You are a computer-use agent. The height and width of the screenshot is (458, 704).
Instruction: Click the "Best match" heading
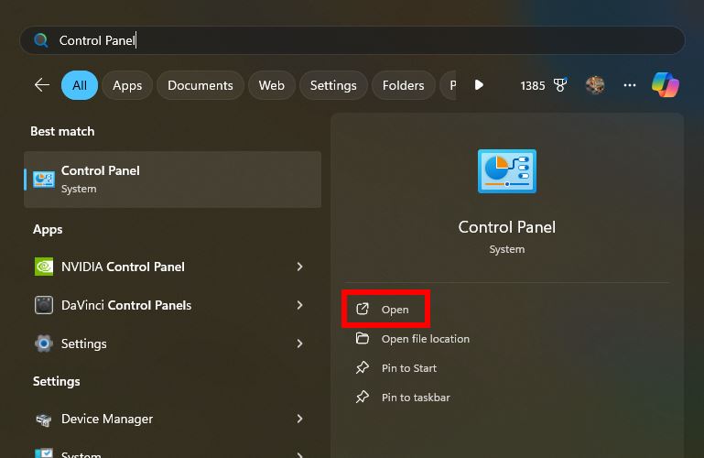point(62,132)
